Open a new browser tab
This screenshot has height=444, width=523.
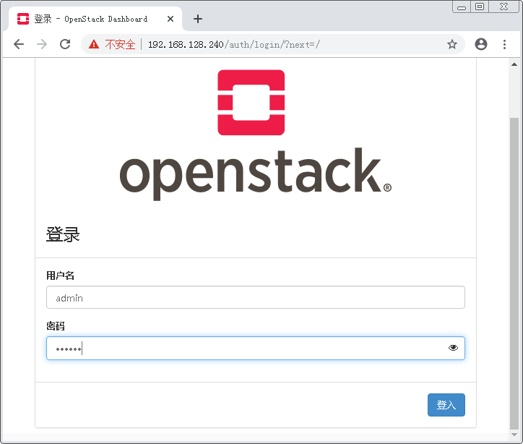tap(198, 19)
